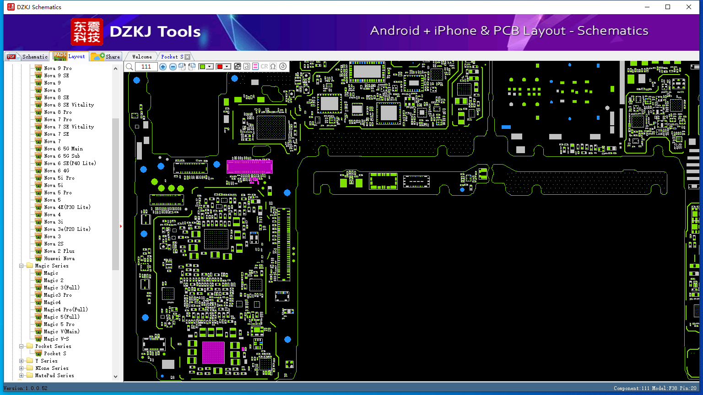Select the magenta square chip near board bottom
Screen dimensions: 703x395
tap(213, 352)
